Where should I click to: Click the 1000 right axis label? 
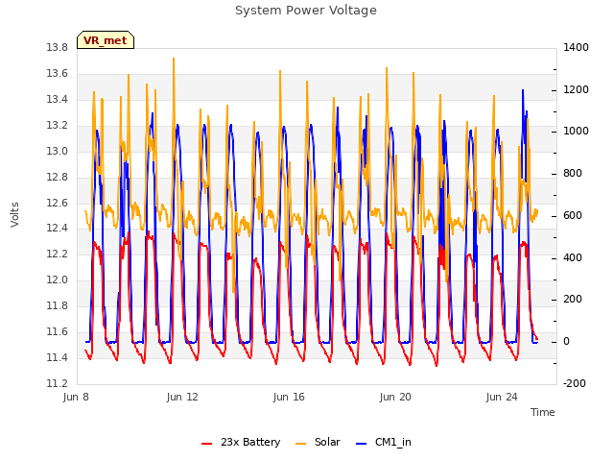[x=576, y=132]
